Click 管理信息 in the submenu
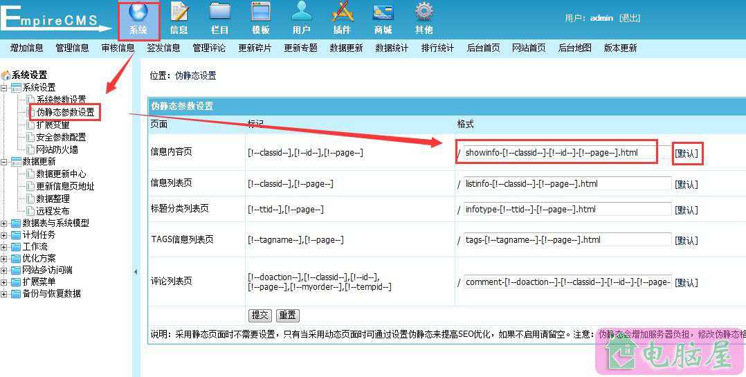The image size is (746, 377). pos(72,48)
